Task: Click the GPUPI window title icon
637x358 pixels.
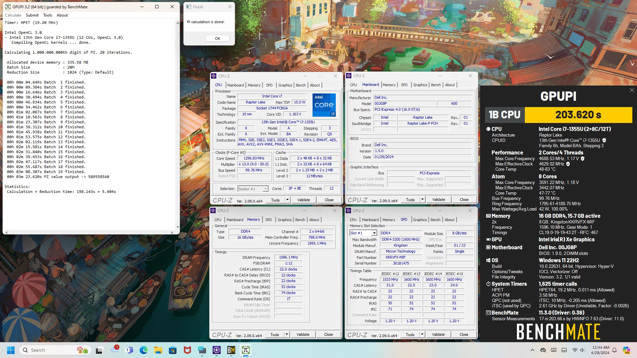Action: (8, 7)
